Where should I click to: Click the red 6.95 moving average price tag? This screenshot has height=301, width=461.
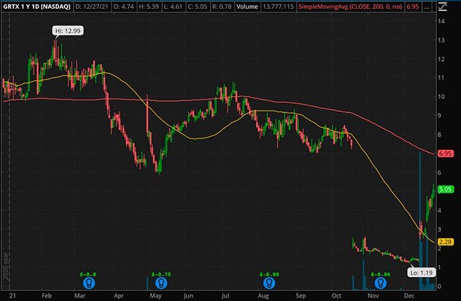click(445, 153)
